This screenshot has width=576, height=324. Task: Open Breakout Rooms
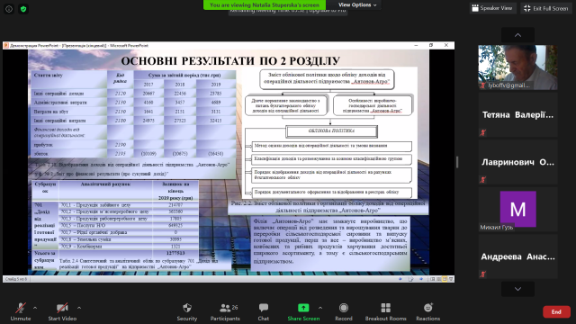coord(386,311)
